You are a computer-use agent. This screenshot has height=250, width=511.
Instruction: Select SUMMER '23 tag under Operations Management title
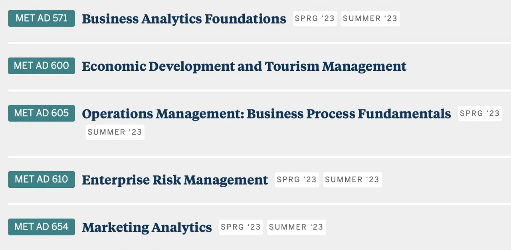[x=115, y=132]
